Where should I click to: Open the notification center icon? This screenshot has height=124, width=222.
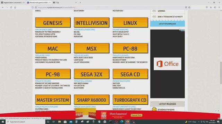(219, 122)
